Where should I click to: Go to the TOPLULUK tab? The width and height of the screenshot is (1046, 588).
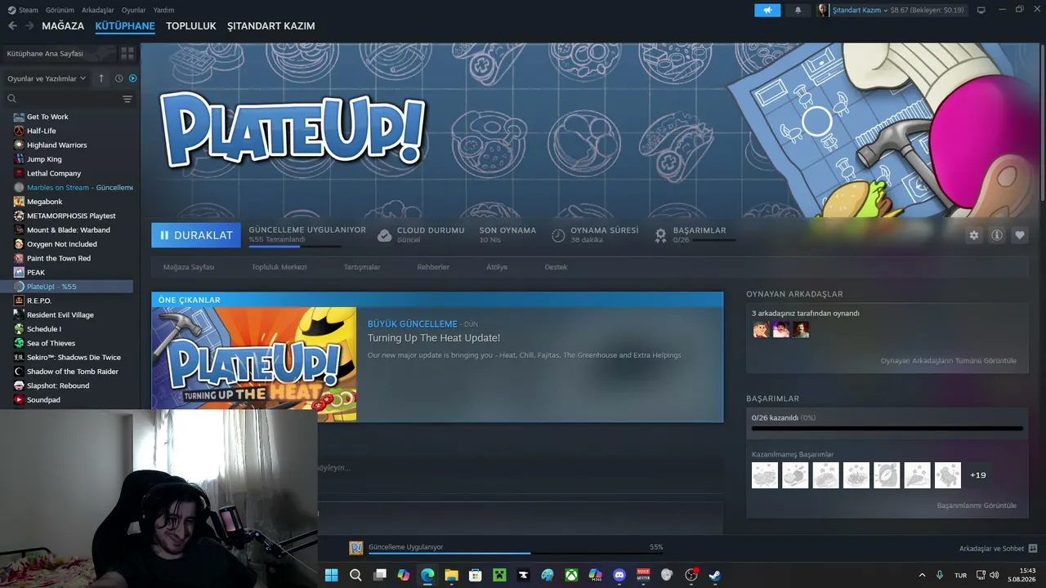click(191, 26)
